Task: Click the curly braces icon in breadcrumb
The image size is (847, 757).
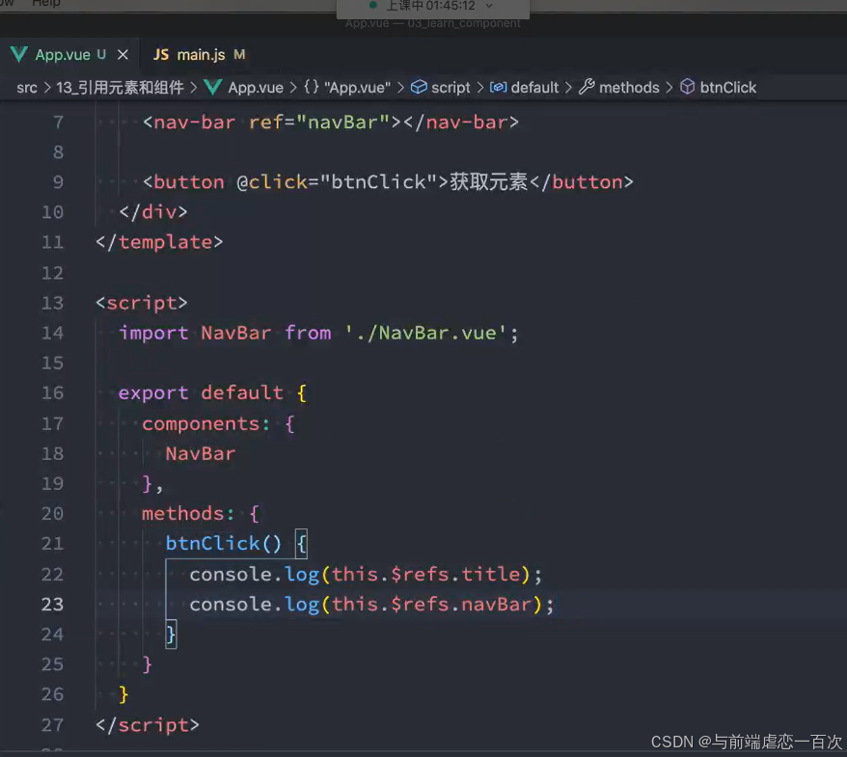Action: click(312, 87)
